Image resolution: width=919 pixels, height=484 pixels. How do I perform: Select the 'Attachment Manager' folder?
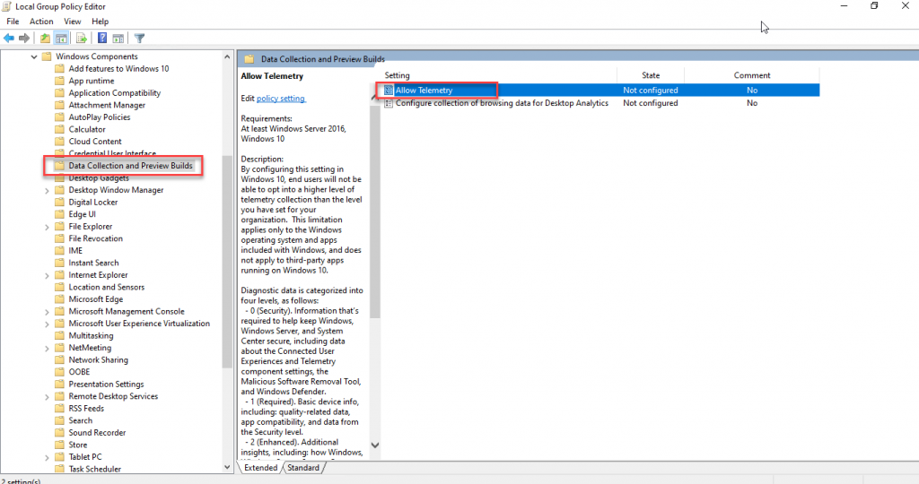(x=107, y=106)
